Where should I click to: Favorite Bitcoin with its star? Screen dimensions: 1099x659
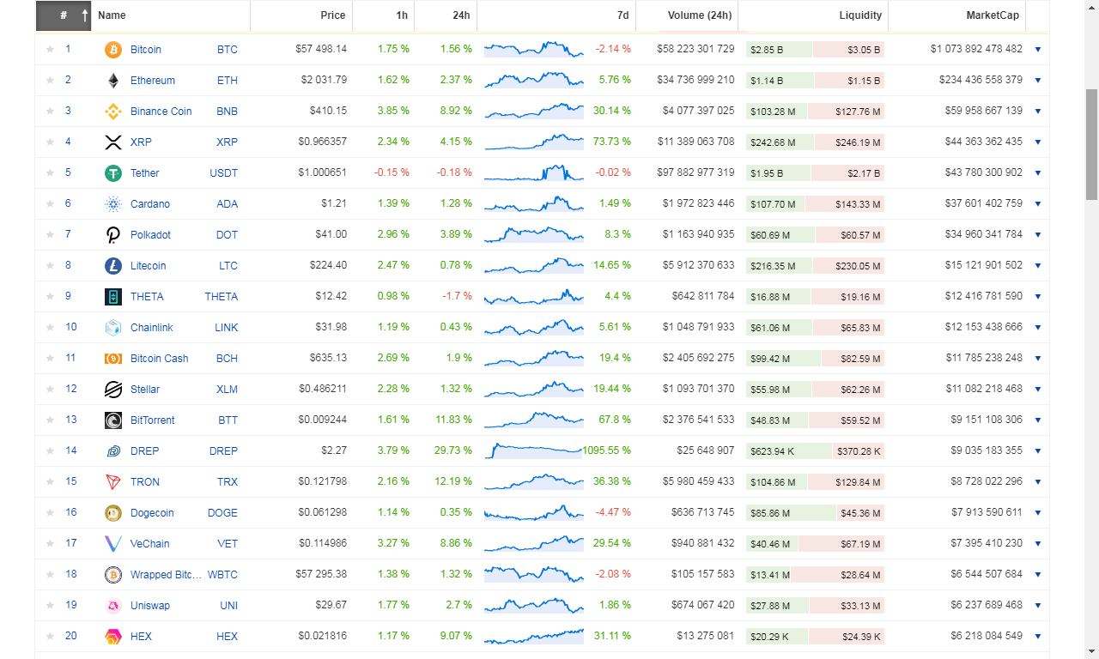coord(50,50)
